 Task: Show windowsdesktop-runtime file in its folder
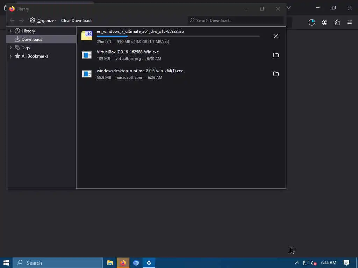(276, 74)
